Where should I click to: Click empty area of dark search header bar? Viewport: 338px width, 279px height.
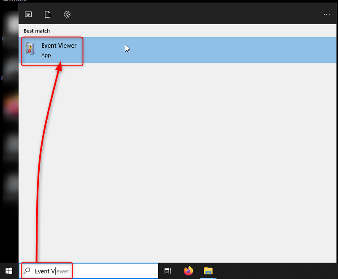pos(190,14)
